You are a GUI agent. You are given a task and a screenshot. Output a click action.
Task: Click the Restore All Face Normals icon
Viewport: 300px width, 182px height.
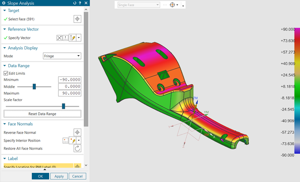(x=77, y=149)
